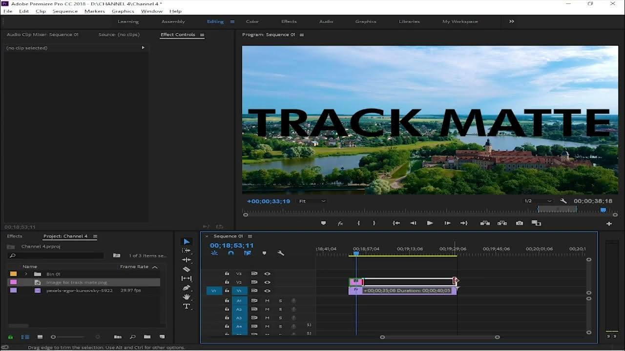The height and width of the screenshot is (351, 625).
Task: Open the Editing workspace menu
Action: pyautogui.click(x=232, y=21)
